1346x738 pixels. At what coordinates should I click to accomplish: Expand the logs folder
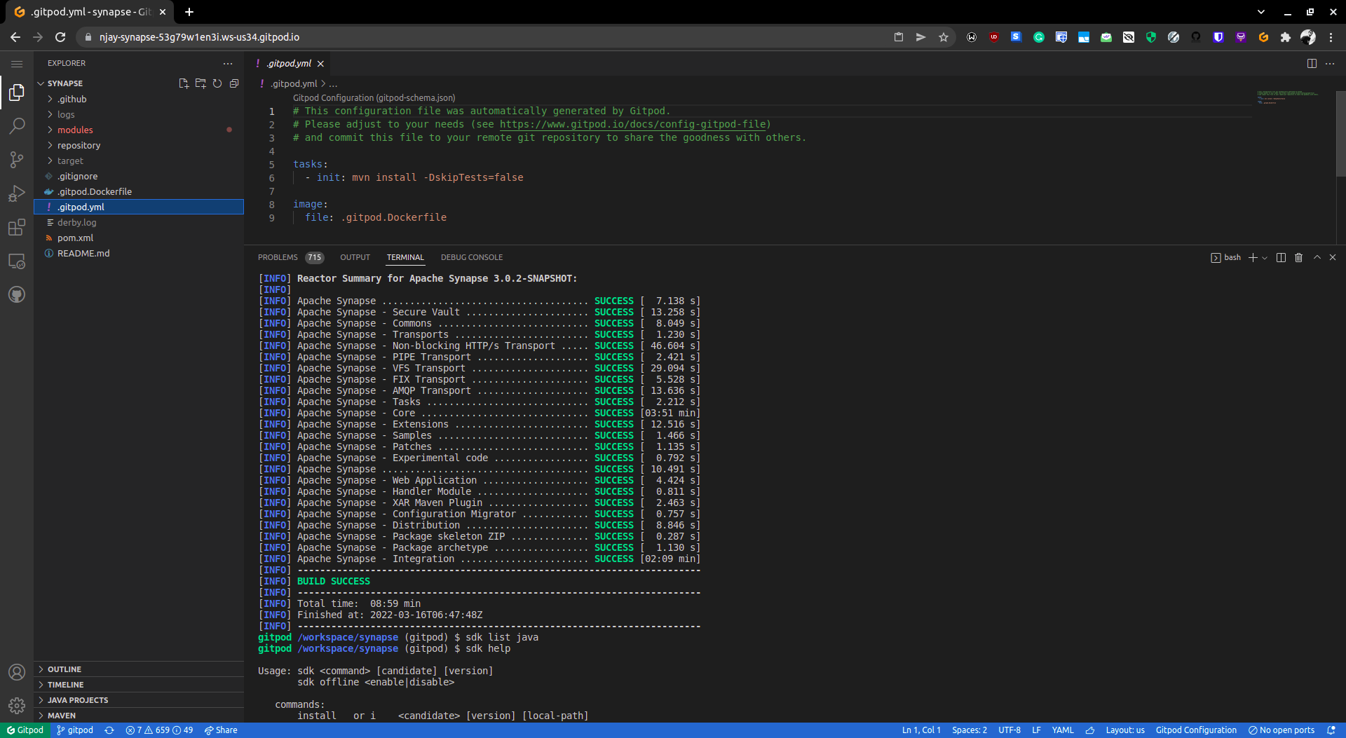click(x=139, y=114)
